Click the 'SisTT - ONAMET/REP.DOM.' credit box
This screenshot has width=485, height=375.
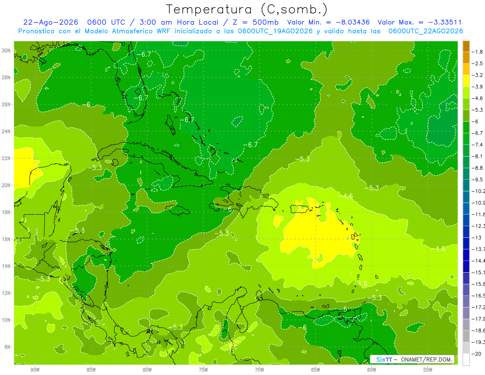(x=413, y=359)
